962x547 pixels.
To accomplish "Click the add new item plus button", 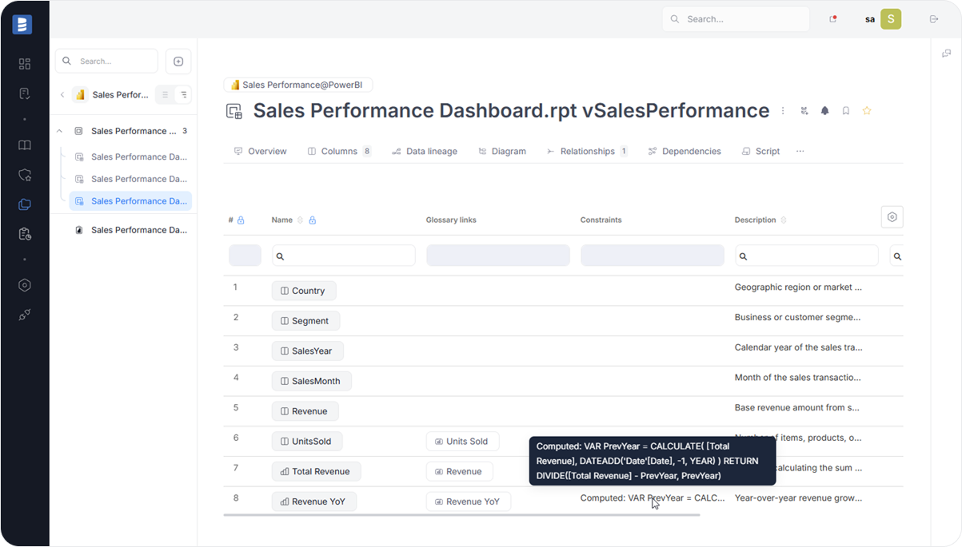I will coord(178,61).
